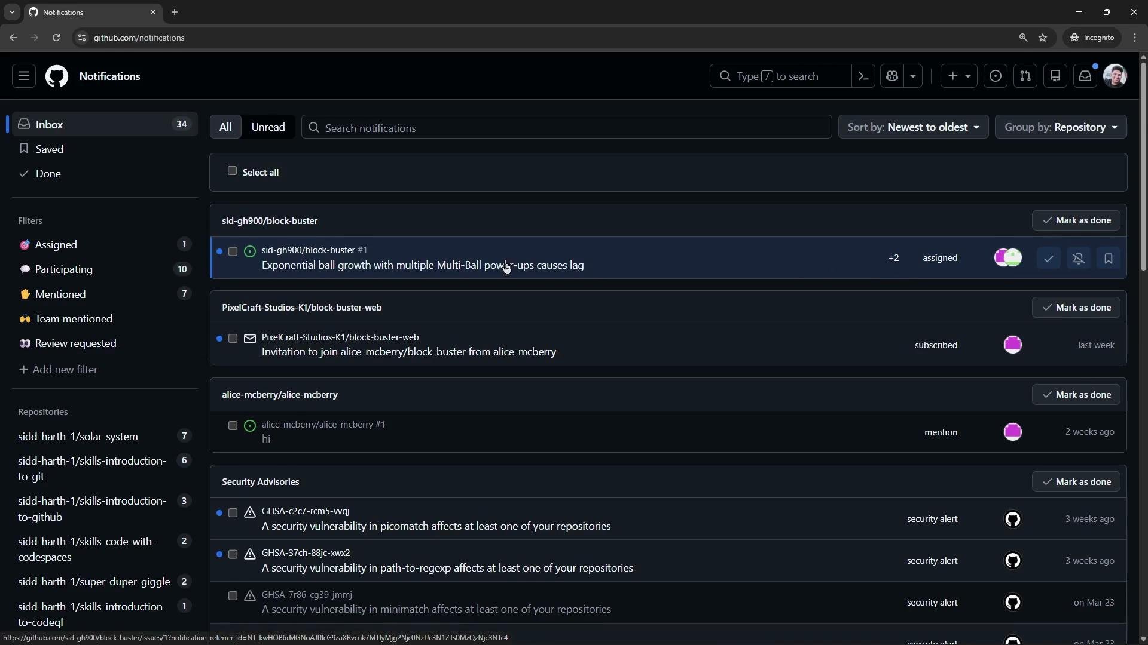Reload the page
Screen dimensions: 1148x645
coord(56,38)
